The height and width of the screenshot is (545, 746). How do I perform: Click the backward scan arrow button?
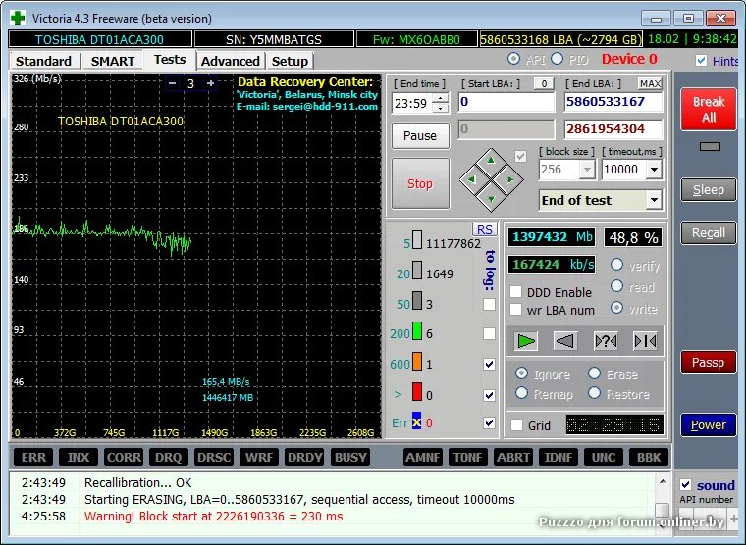(565, 341)
